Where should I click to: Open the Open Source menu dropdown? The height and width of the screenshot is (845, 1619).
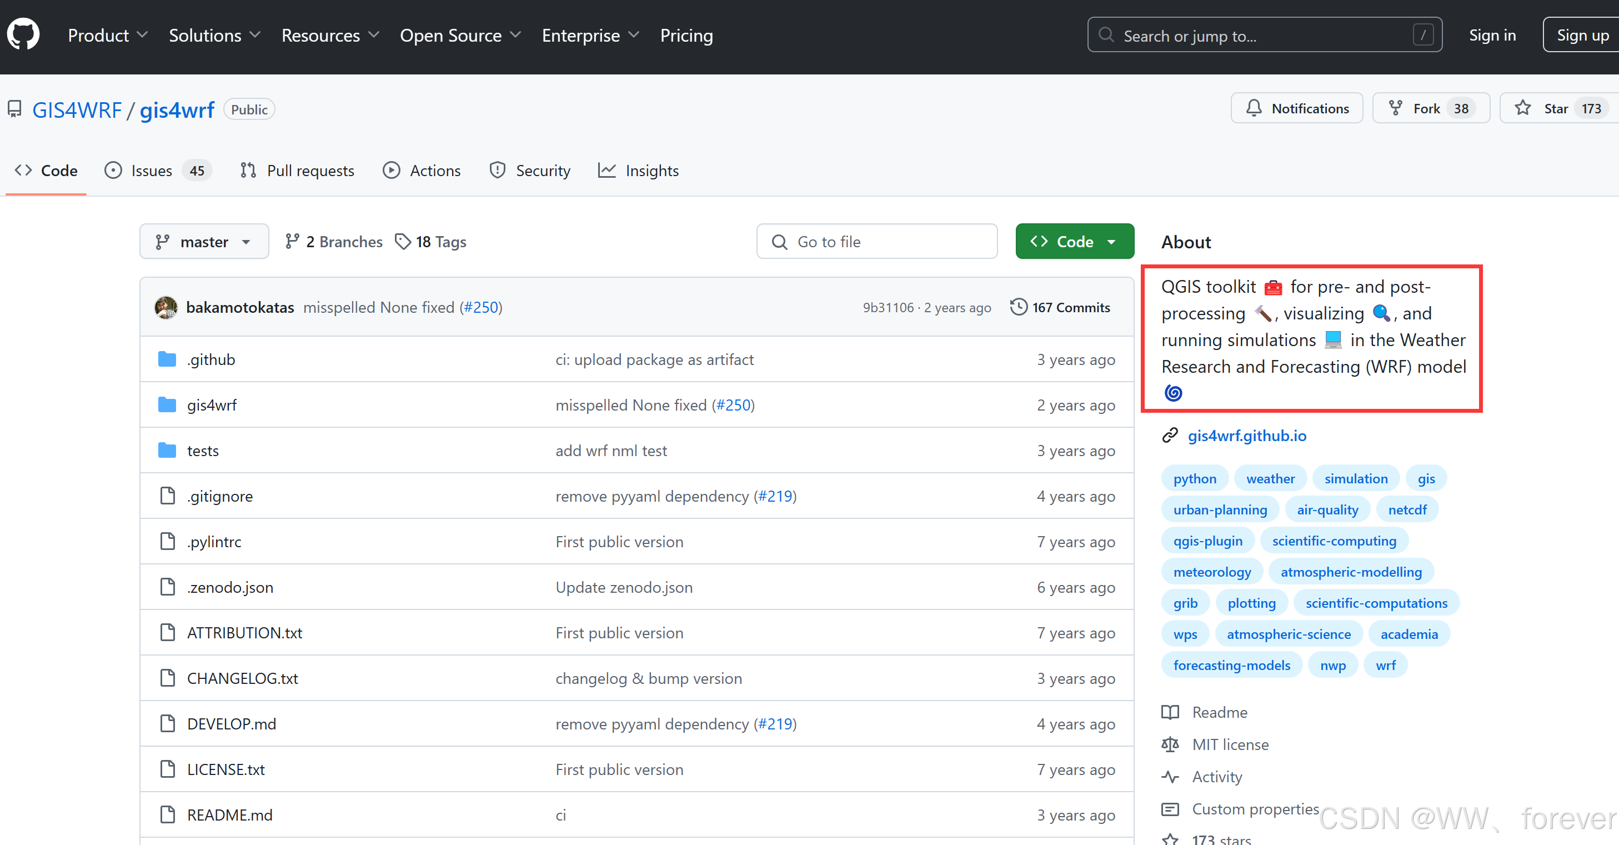click(460, 35)
